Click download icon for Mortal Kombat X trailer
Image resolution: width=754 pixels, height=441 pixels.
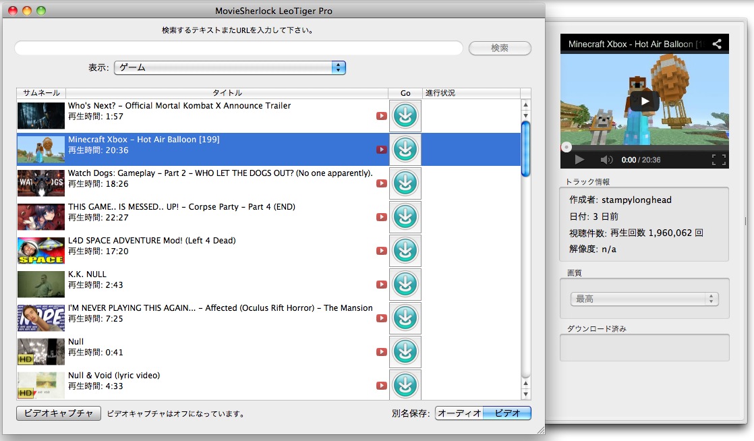click(405, 115)
